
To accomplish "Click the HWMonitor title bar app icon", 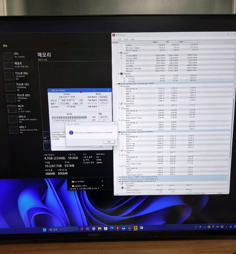I will (114, 35).
